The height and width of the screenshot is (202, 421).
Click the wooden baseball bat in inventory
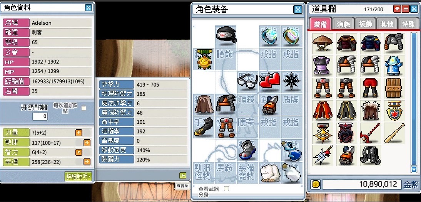click(394, 133)
